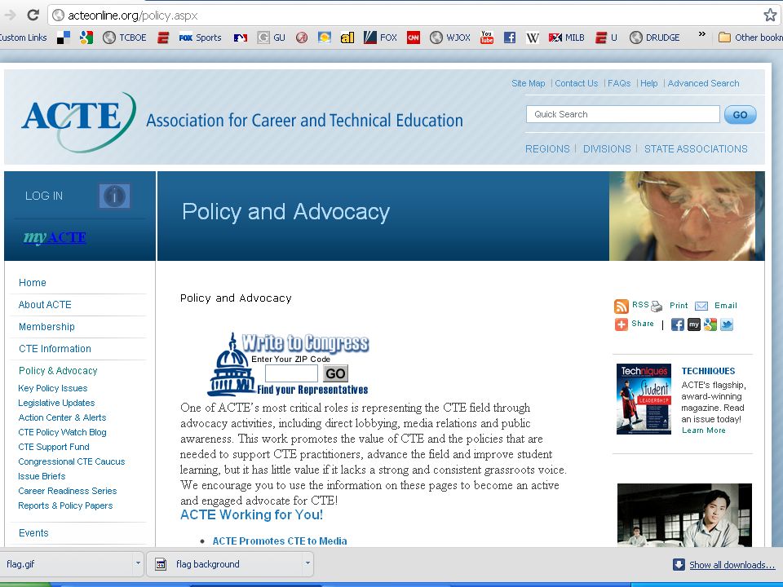Screen dimensions: 783x587
Task: Open Action Center & Alerts link
Action: pos(62,417)
